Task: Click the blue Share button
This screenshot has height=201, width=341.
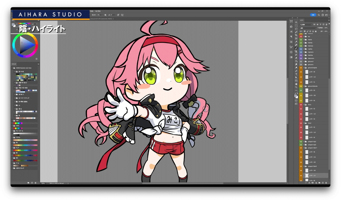Action: [x=313, y=15]
